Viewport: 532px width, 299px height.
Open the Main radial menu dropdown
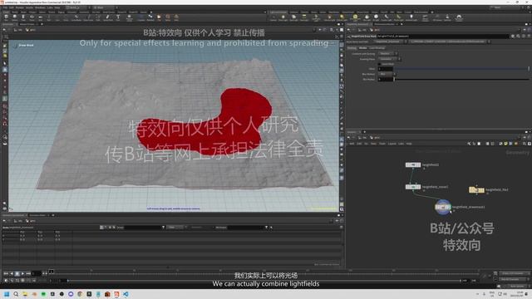(x=105, y=7)
